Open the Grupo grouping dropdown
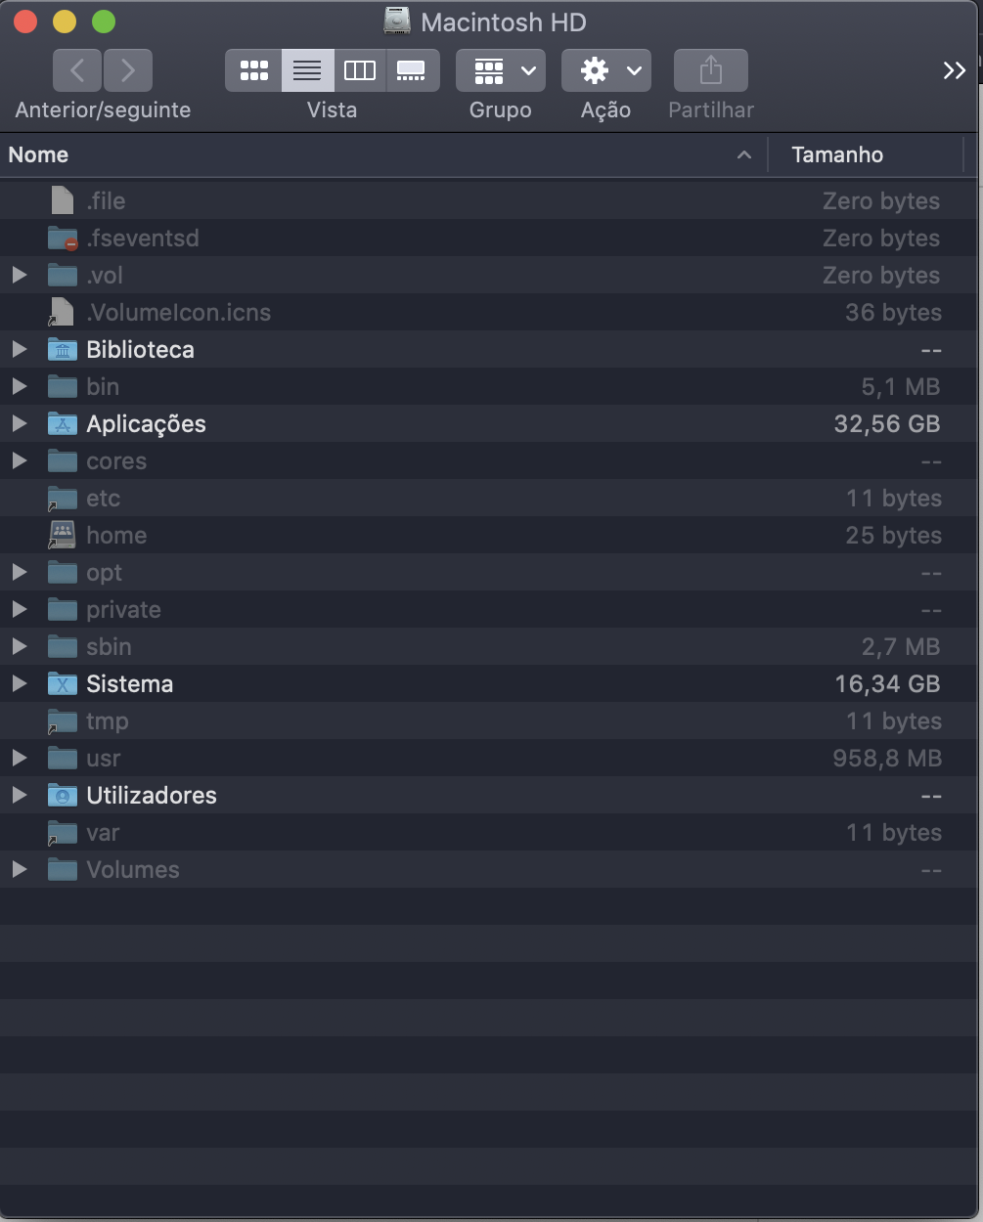This screenshot has width=983, height=1222. (x=501, y=70)
